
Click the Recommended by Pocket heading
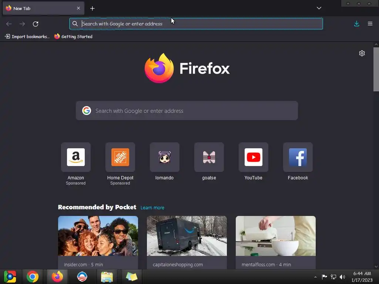[x=97, y=207]
